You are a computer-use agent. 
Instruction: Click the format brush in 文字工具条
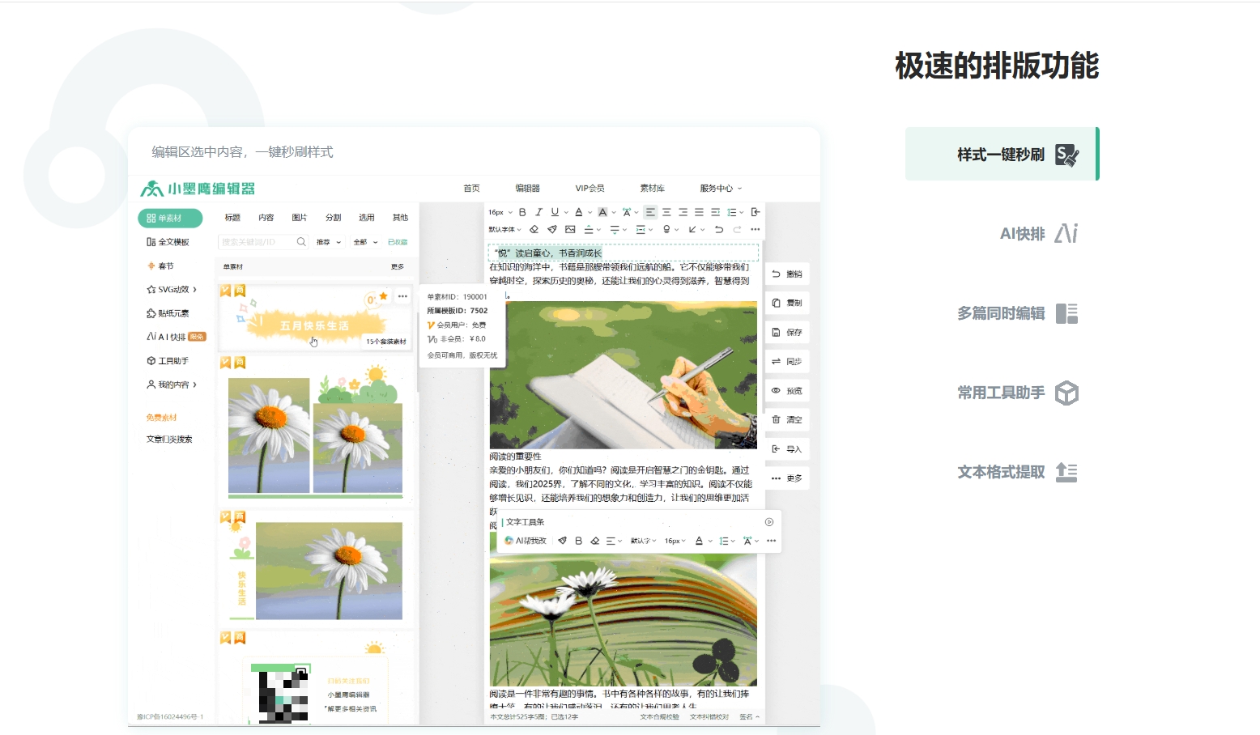tap(562, 541)
